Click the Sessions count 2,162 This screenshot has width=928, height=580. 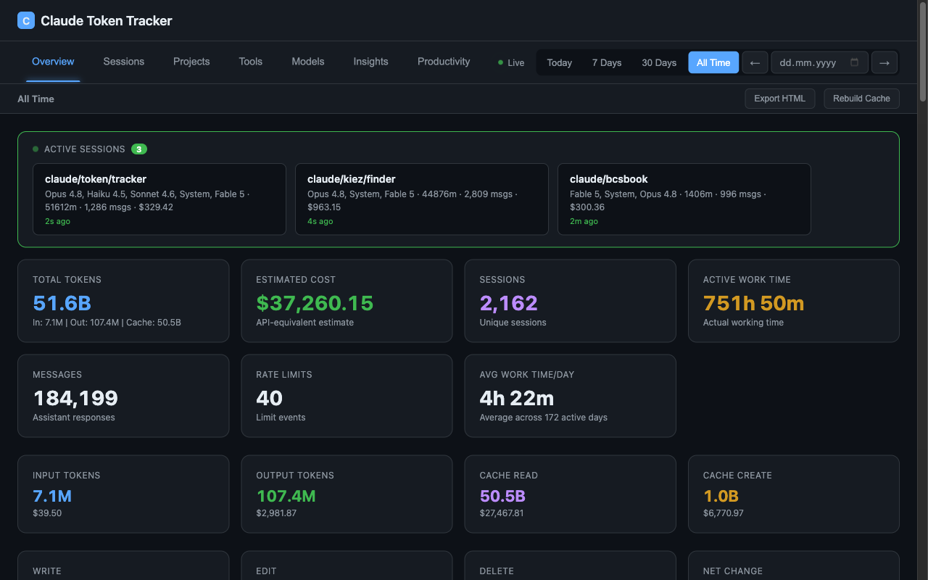[x=509, y=303]
